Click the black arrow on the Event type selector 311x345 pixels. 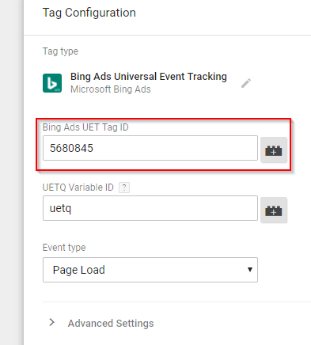pyautogui.click(x=249, y=270)
